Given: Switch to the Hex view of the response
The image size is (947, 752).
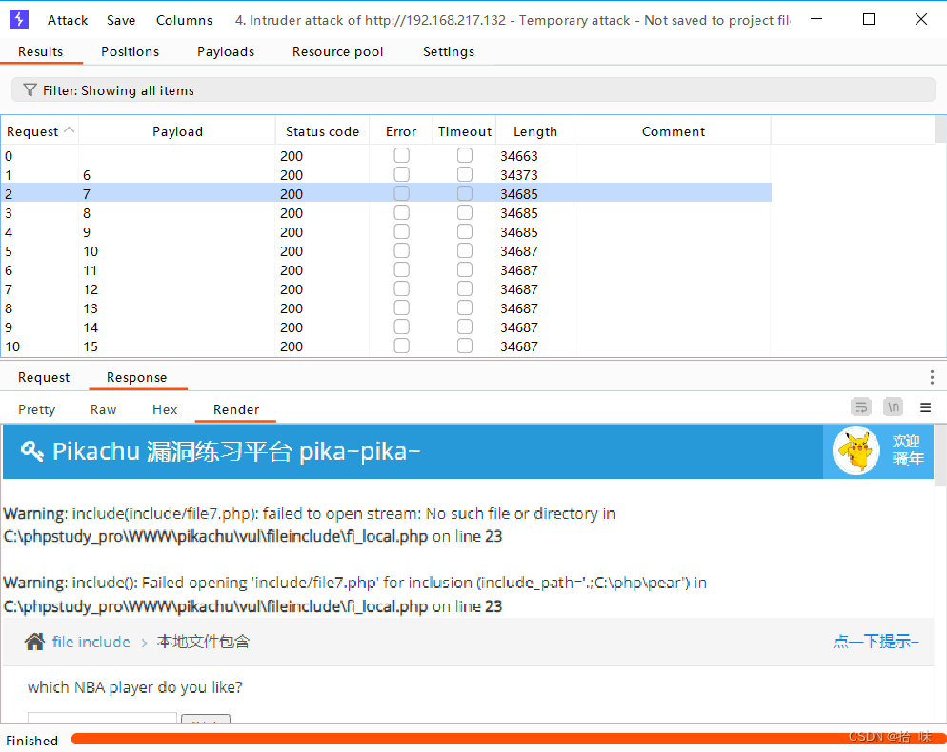Looking at the screenshot, I should 164,409.
